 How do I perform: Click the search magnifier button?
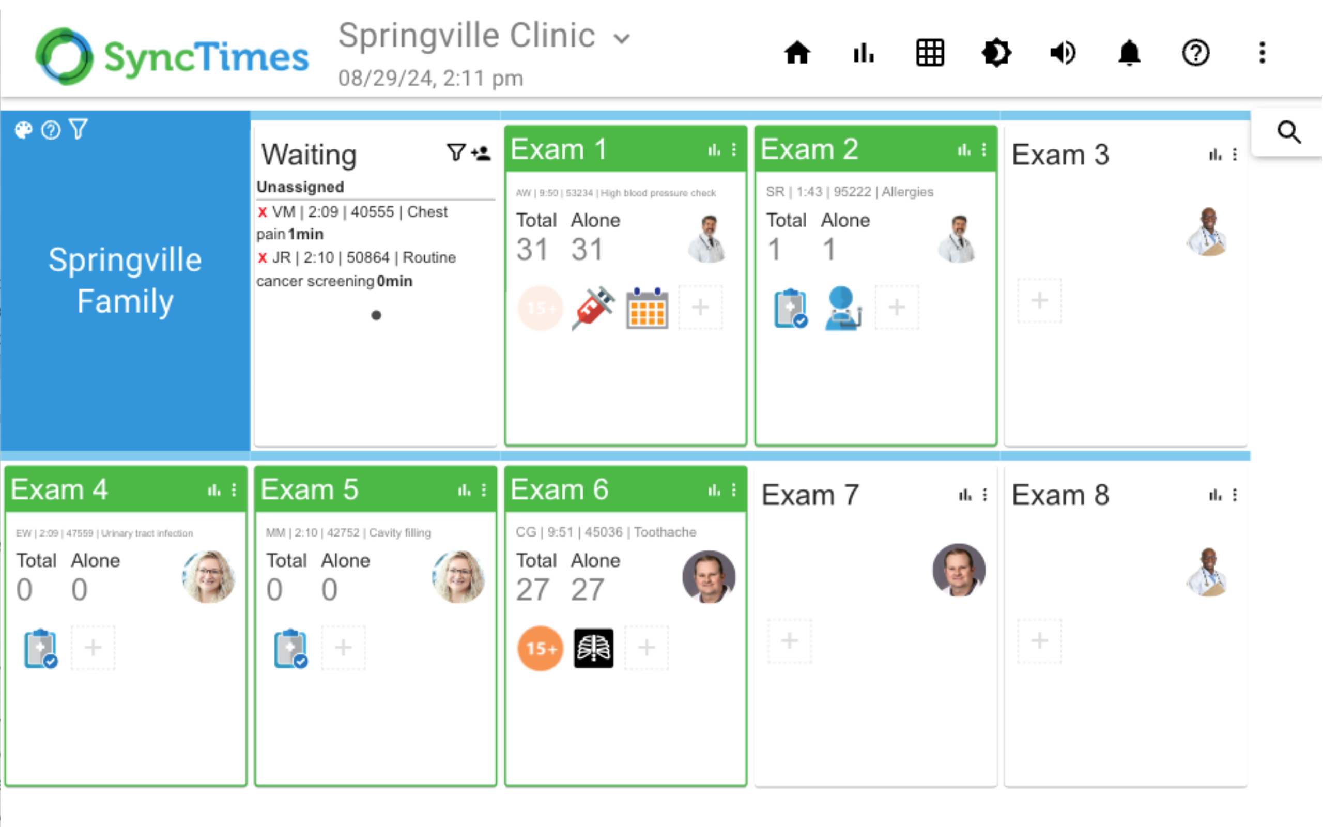1288,132
